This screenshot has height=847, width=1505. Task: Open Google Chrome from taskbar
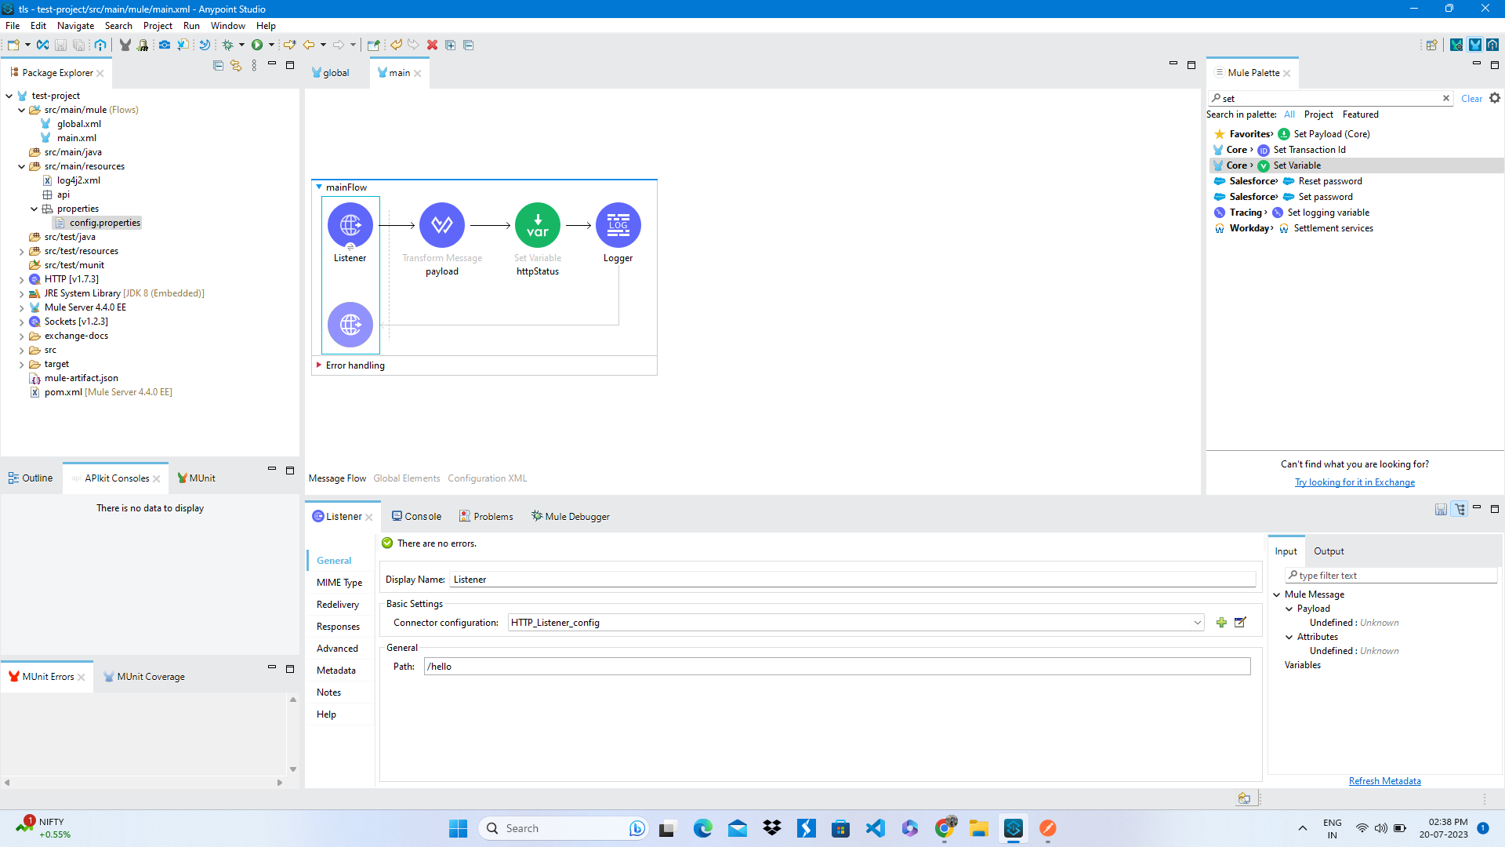click(x=945, y=828)
